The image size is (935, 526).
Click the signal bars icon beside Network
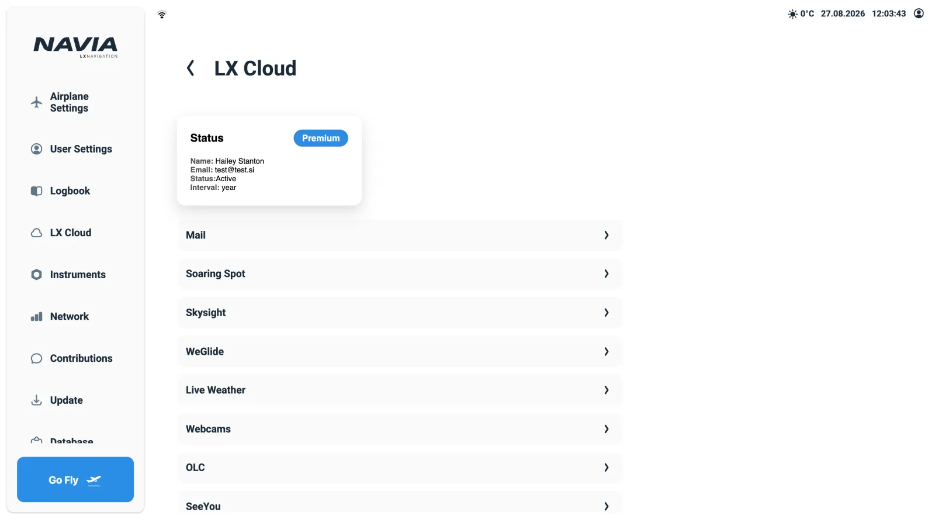pos(36,317)
